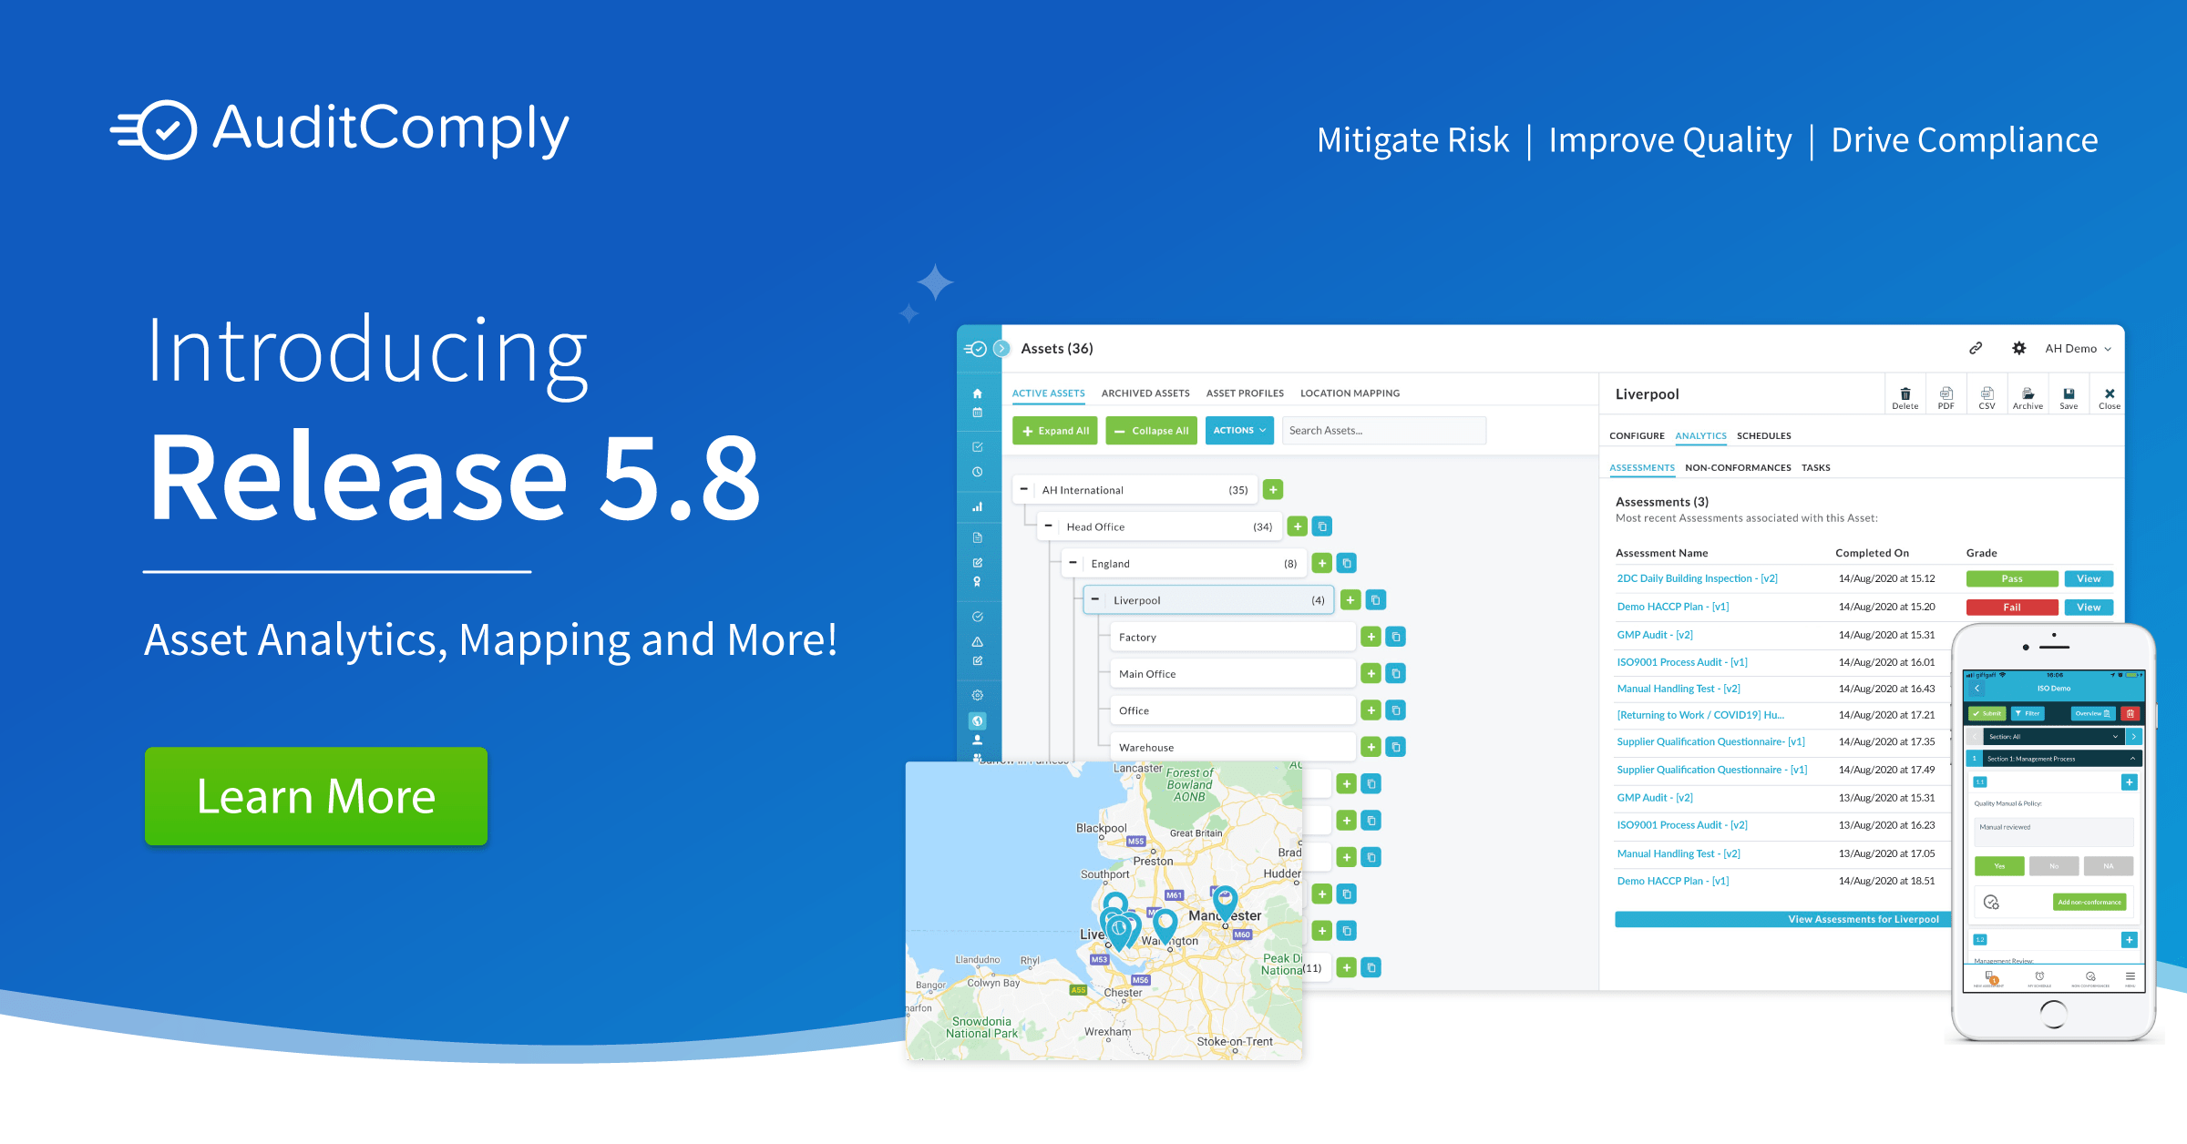The image size is (2187, 1144).
Task: Open the ACTIONS dropdown
Action: pos(1239,431)
